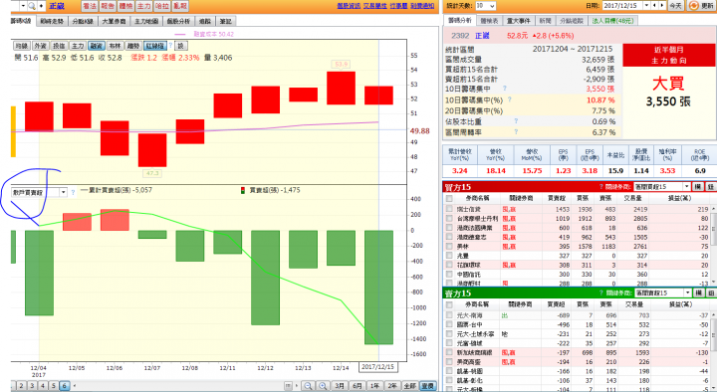Click chart scrollbar grip handle near zoom icons

point(288,386)
